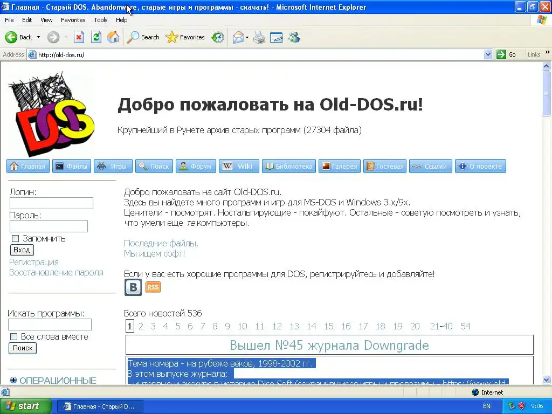The image size is (552, 414).
Task: Open the Wiki nav button
Action: pos(239,166)
